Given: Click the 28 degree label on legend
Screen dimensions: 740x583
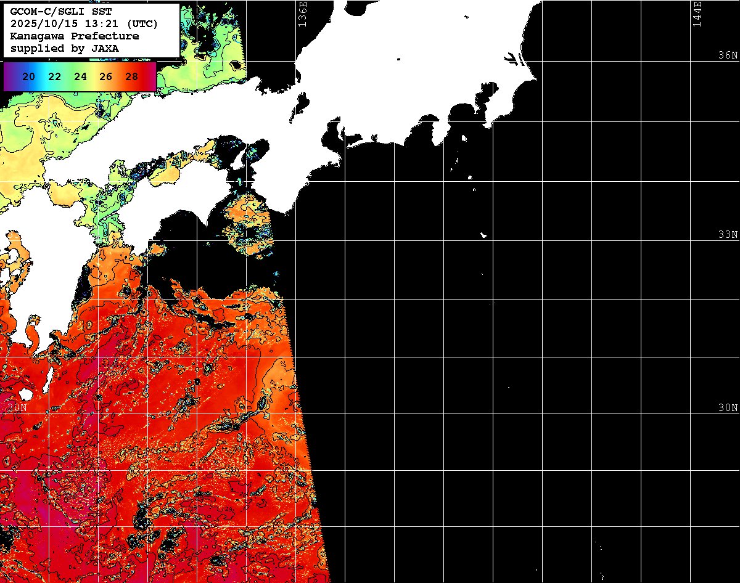Looking at the screenshot, I should pos(131,76).
